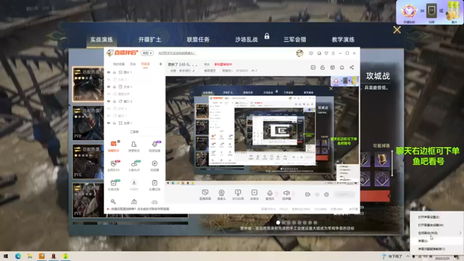Screen dimensions: 464x261
Task: Switch to the game 开疆扩土 tab
Action: tap(150, 39)
